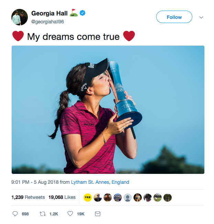Viewport: 214px width, 224px height.
Task: Click the golfer-on-green liker avatar
Action: 158,198
